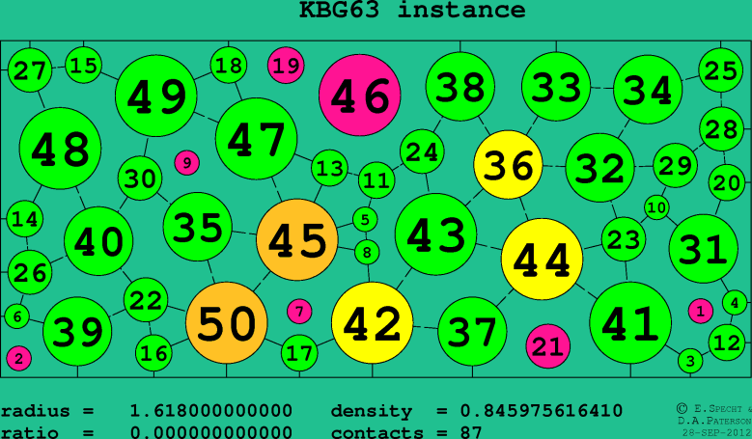The image size is (752, 439).
Task: Click the green circle numbered 24
Action: click(422, 151)
